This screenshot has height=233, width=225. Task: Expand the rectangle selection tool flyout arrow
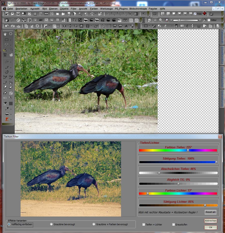coord(11,40)
